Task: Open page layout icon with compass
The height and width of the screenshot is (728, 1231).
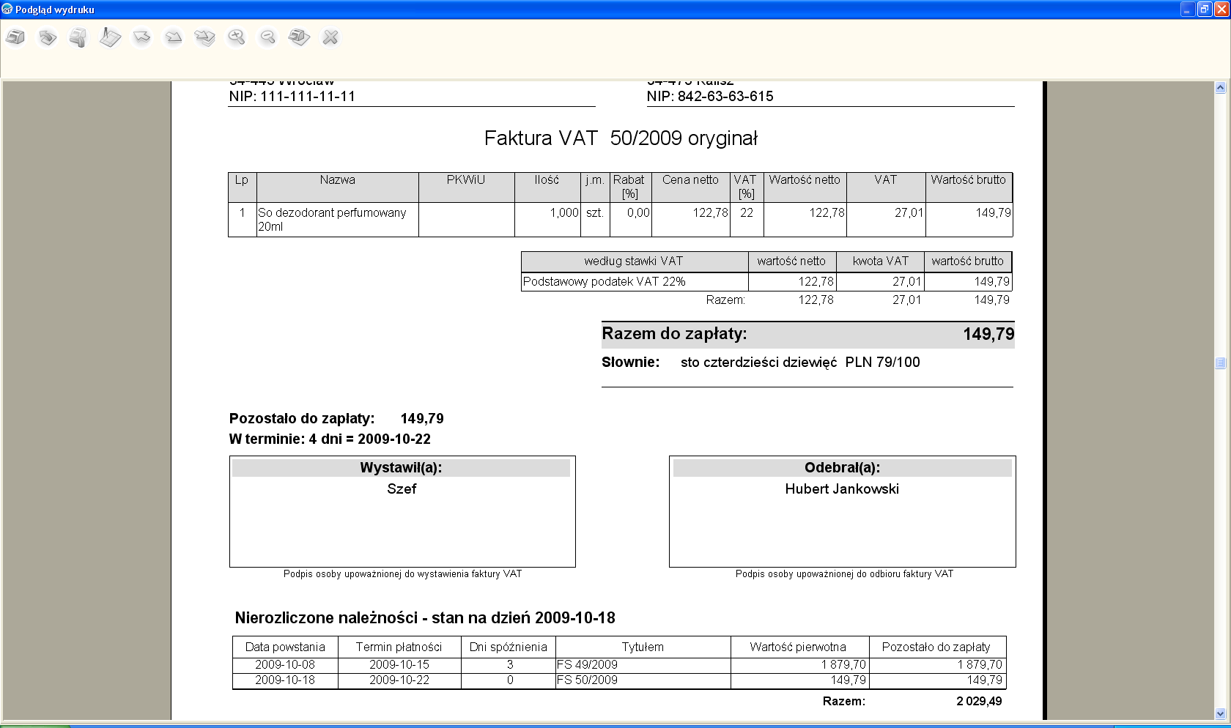Action: click(x=110, y=37)
